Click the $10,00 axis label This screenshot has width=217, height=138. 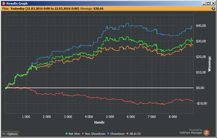[201, 72]
